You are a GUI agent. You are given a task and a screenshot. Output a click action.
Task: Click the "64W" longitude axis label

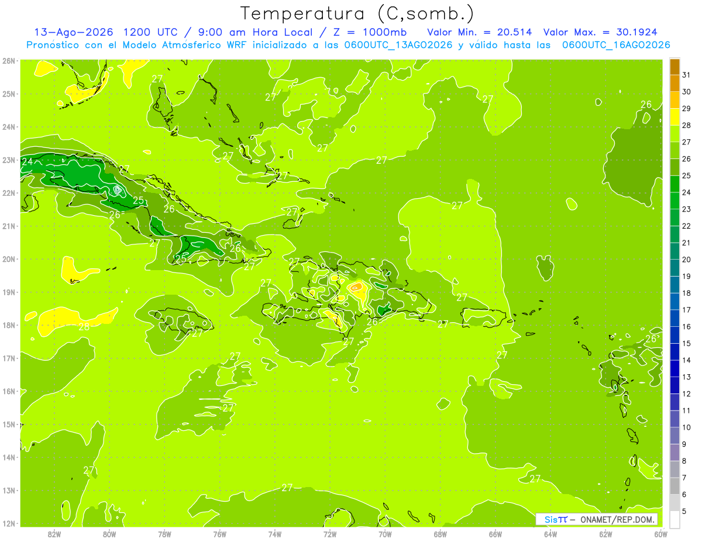tap(550, 534)
